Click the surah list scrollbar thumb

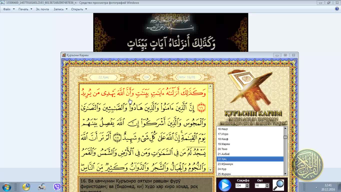[x=285, y=137]
